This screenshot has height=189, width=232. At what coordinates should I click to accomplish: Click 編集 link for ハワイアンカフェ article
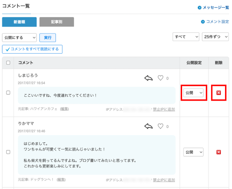click(x=64, y=109)
